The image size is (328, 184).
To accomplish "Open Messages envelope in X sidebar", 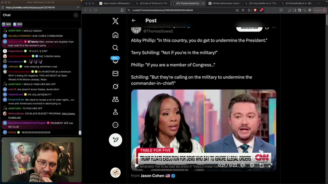I will pos(115,74).
